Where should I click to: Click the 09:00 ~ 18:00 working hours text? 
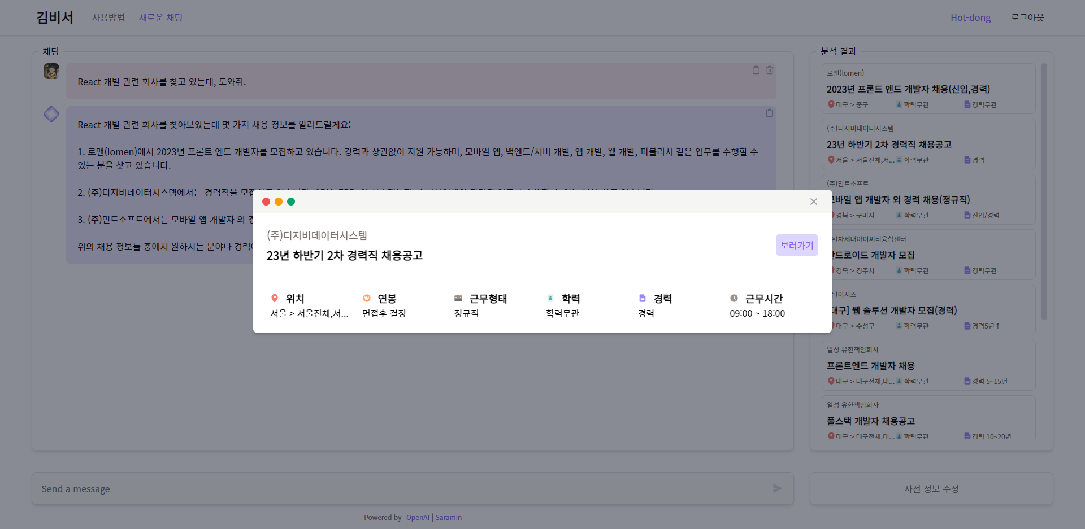pos(757,313)
